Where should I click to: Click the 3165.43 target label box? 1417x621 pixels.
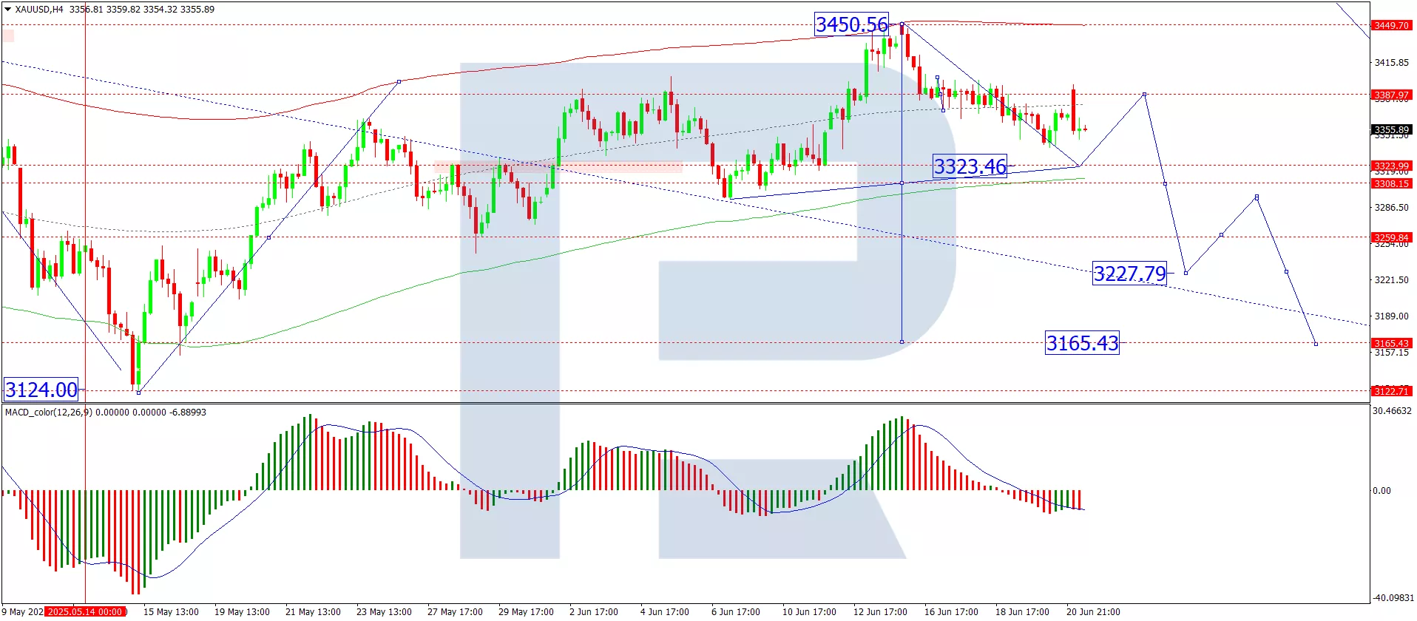coord(1081,343)
